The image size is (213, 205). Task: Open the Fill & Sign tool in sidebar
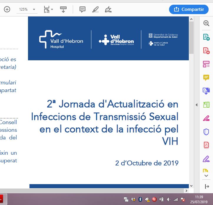click(206, 159)
